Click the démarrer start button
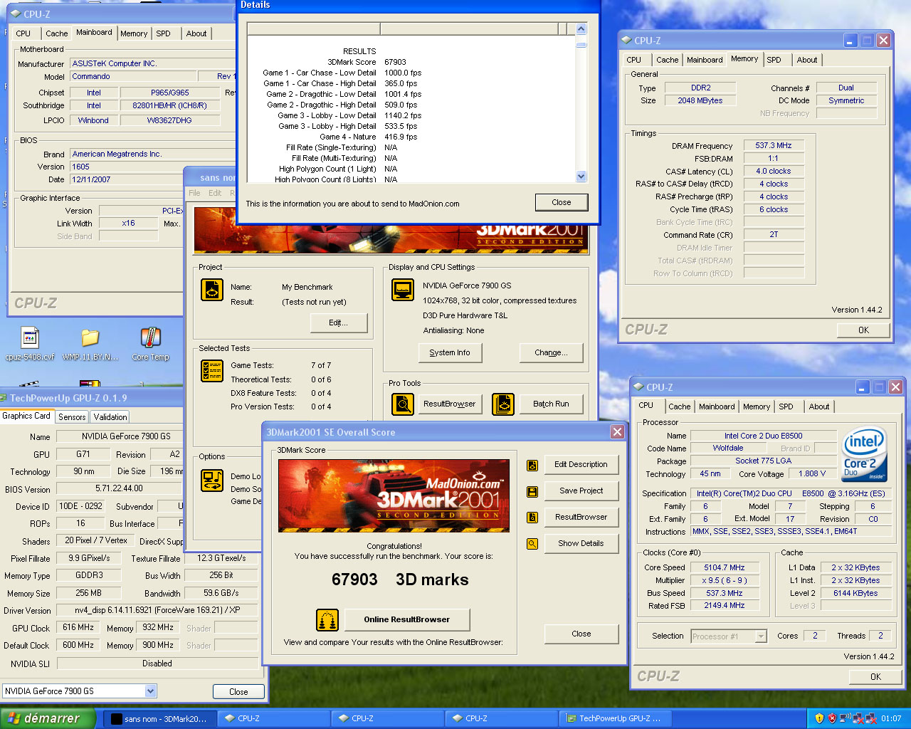Screen dimensions: 911x729 pos(47,718)
